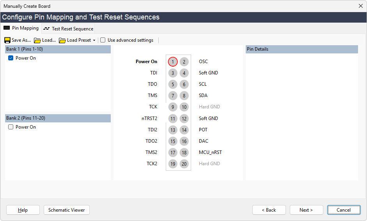
Task: Click pin 18 MCU_nRST circle
Action: (184, 152)
